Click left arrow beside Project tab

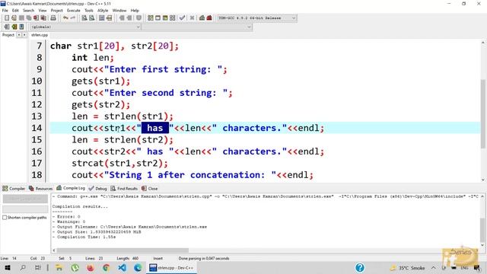click(18, 35)
